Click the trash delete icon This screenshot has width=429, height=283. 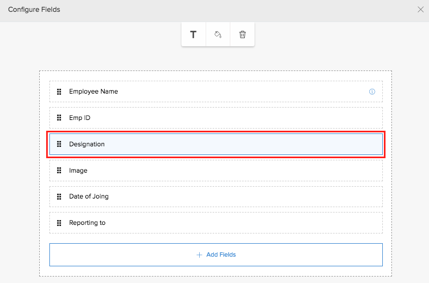[242, 35]
